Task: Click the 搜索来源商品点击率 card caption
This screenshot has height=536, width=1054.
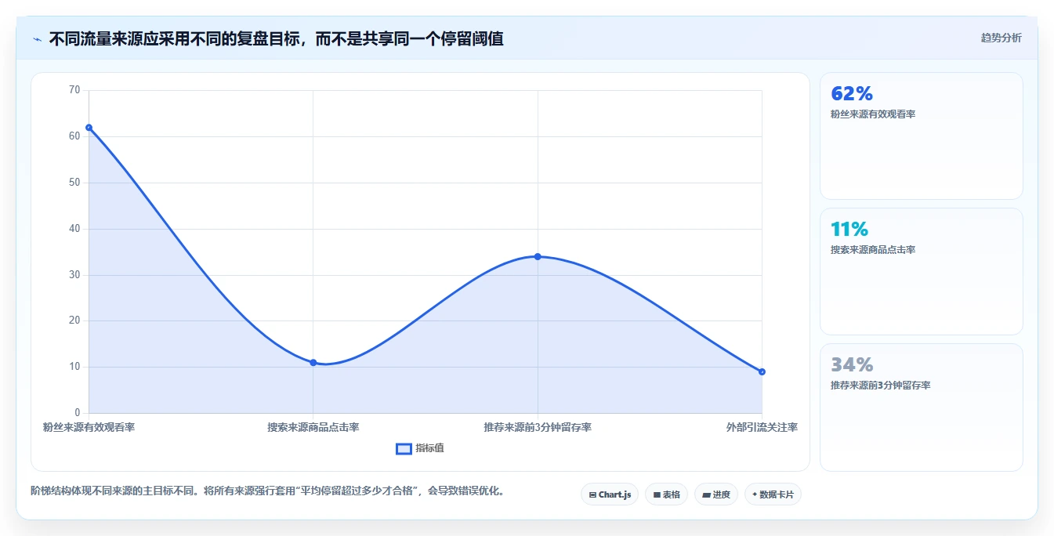Action: pyautogui.click(x=873, y=250)
